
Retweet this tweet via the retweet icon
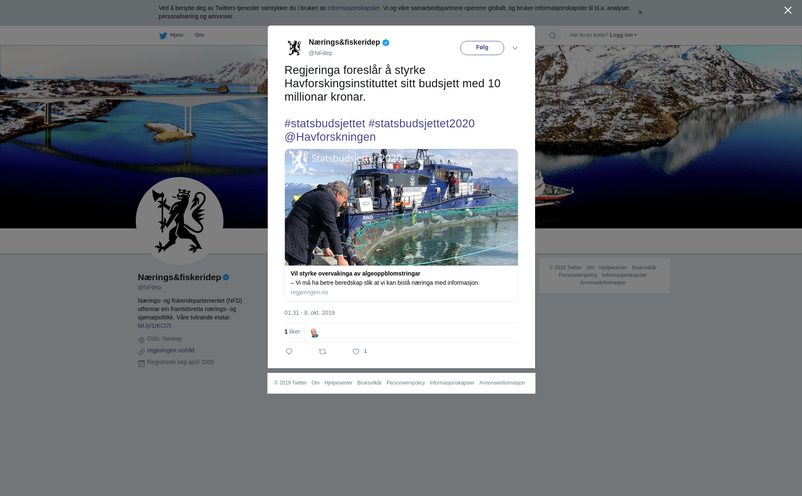pyautogui.click(x=322, y=352)
